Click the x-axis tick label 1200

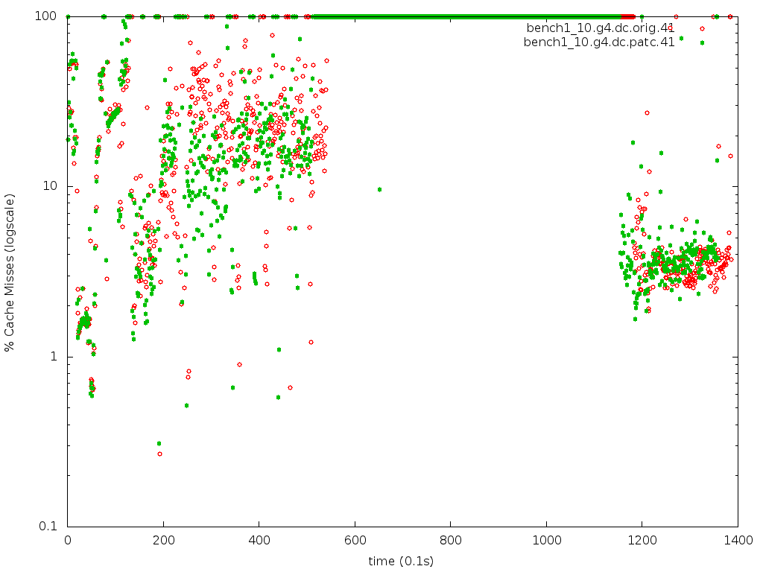click(642, 541)
